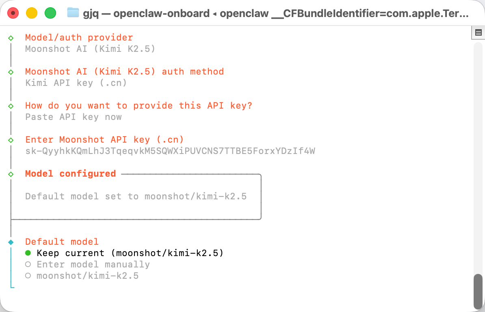Choose the 'Enter model manually' option
The image size is (485, 312).
[28, 265]
